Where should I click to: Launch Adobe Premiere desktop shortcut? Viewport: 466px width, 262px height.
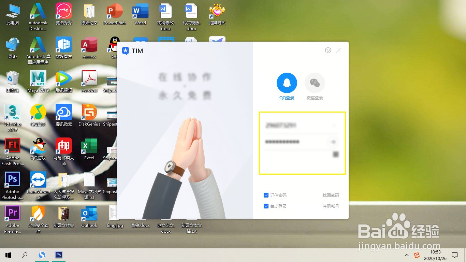(x=13, y=220)
